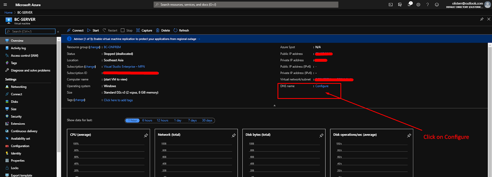The height and width of the screenshot is (177, 492).
Task: Collapse the left menu chevron
Action: (x=58, y=32)
